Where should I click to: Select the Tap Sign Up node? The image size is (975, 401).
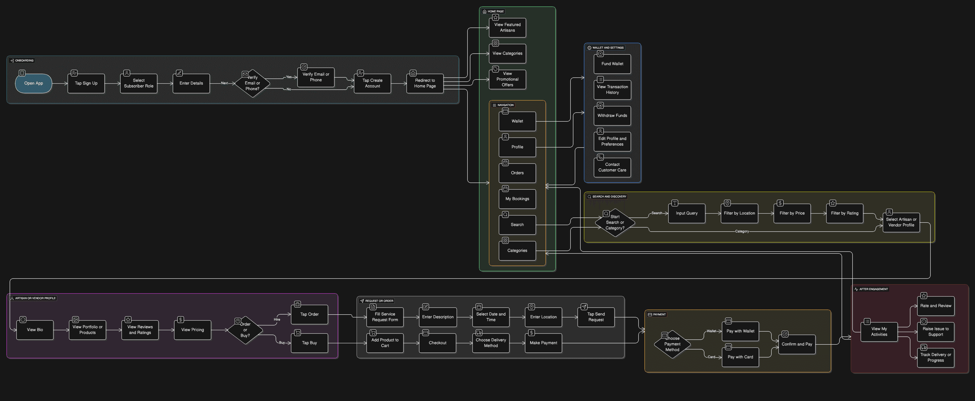[86, 84]
